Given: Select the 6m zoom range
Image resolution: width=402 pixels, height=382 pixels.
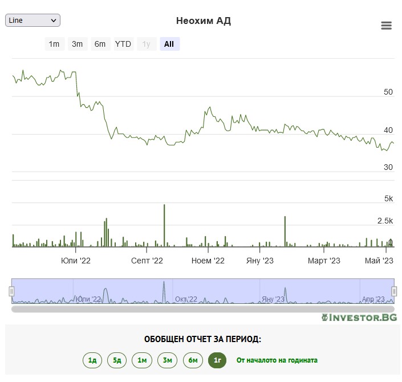Looking at the screenshot, I should 100,44.
